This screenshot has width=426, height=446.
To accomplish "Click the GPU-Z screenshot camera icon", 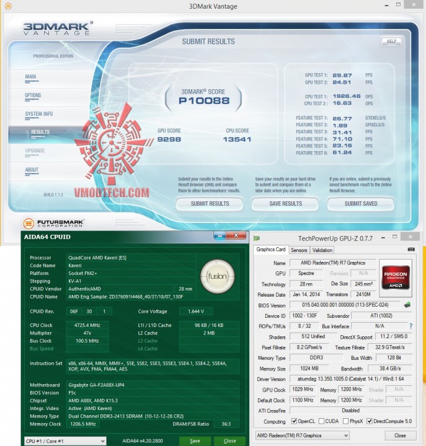I will (x=411, y=250).
